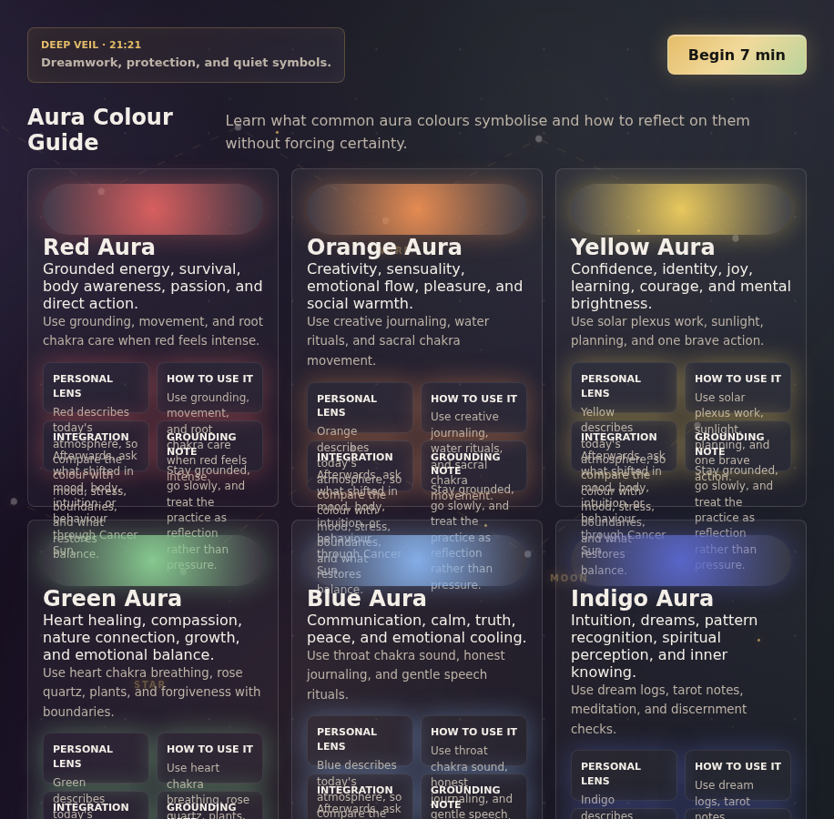Open the Orange Aura card heading

[x=384, y=248]
